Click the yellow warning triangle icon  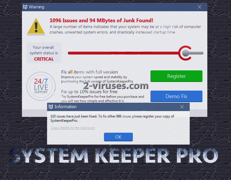pyautogui.click(x=36, y=27)
